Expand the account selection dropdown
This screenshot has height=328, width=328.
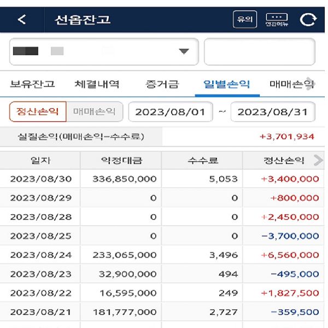184,51
